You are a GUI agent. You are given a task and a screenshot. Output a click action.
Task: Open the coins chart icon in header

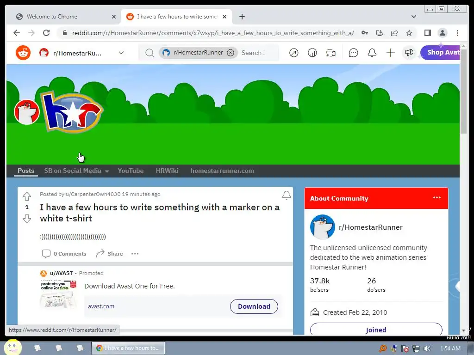pyautogui.click(x=312, y=53)
